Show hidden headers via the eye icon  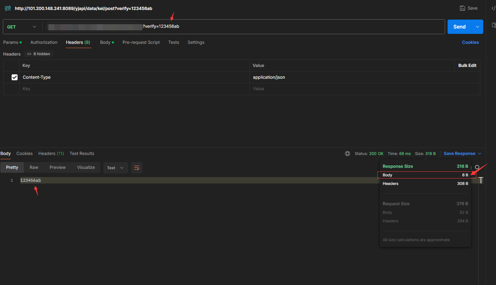[29, 54]
